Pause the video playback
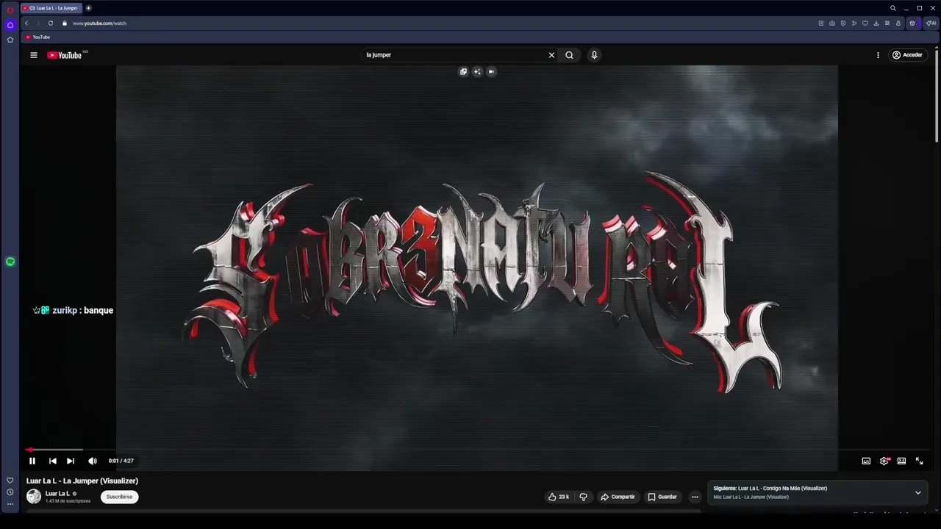This screenshot has height=529, width=941. coord(32,461)
